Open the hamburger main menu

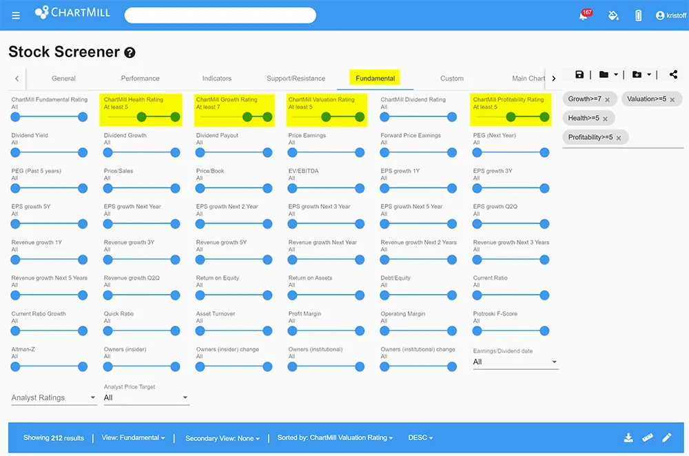pyautogui.click(x=16, y=16)
